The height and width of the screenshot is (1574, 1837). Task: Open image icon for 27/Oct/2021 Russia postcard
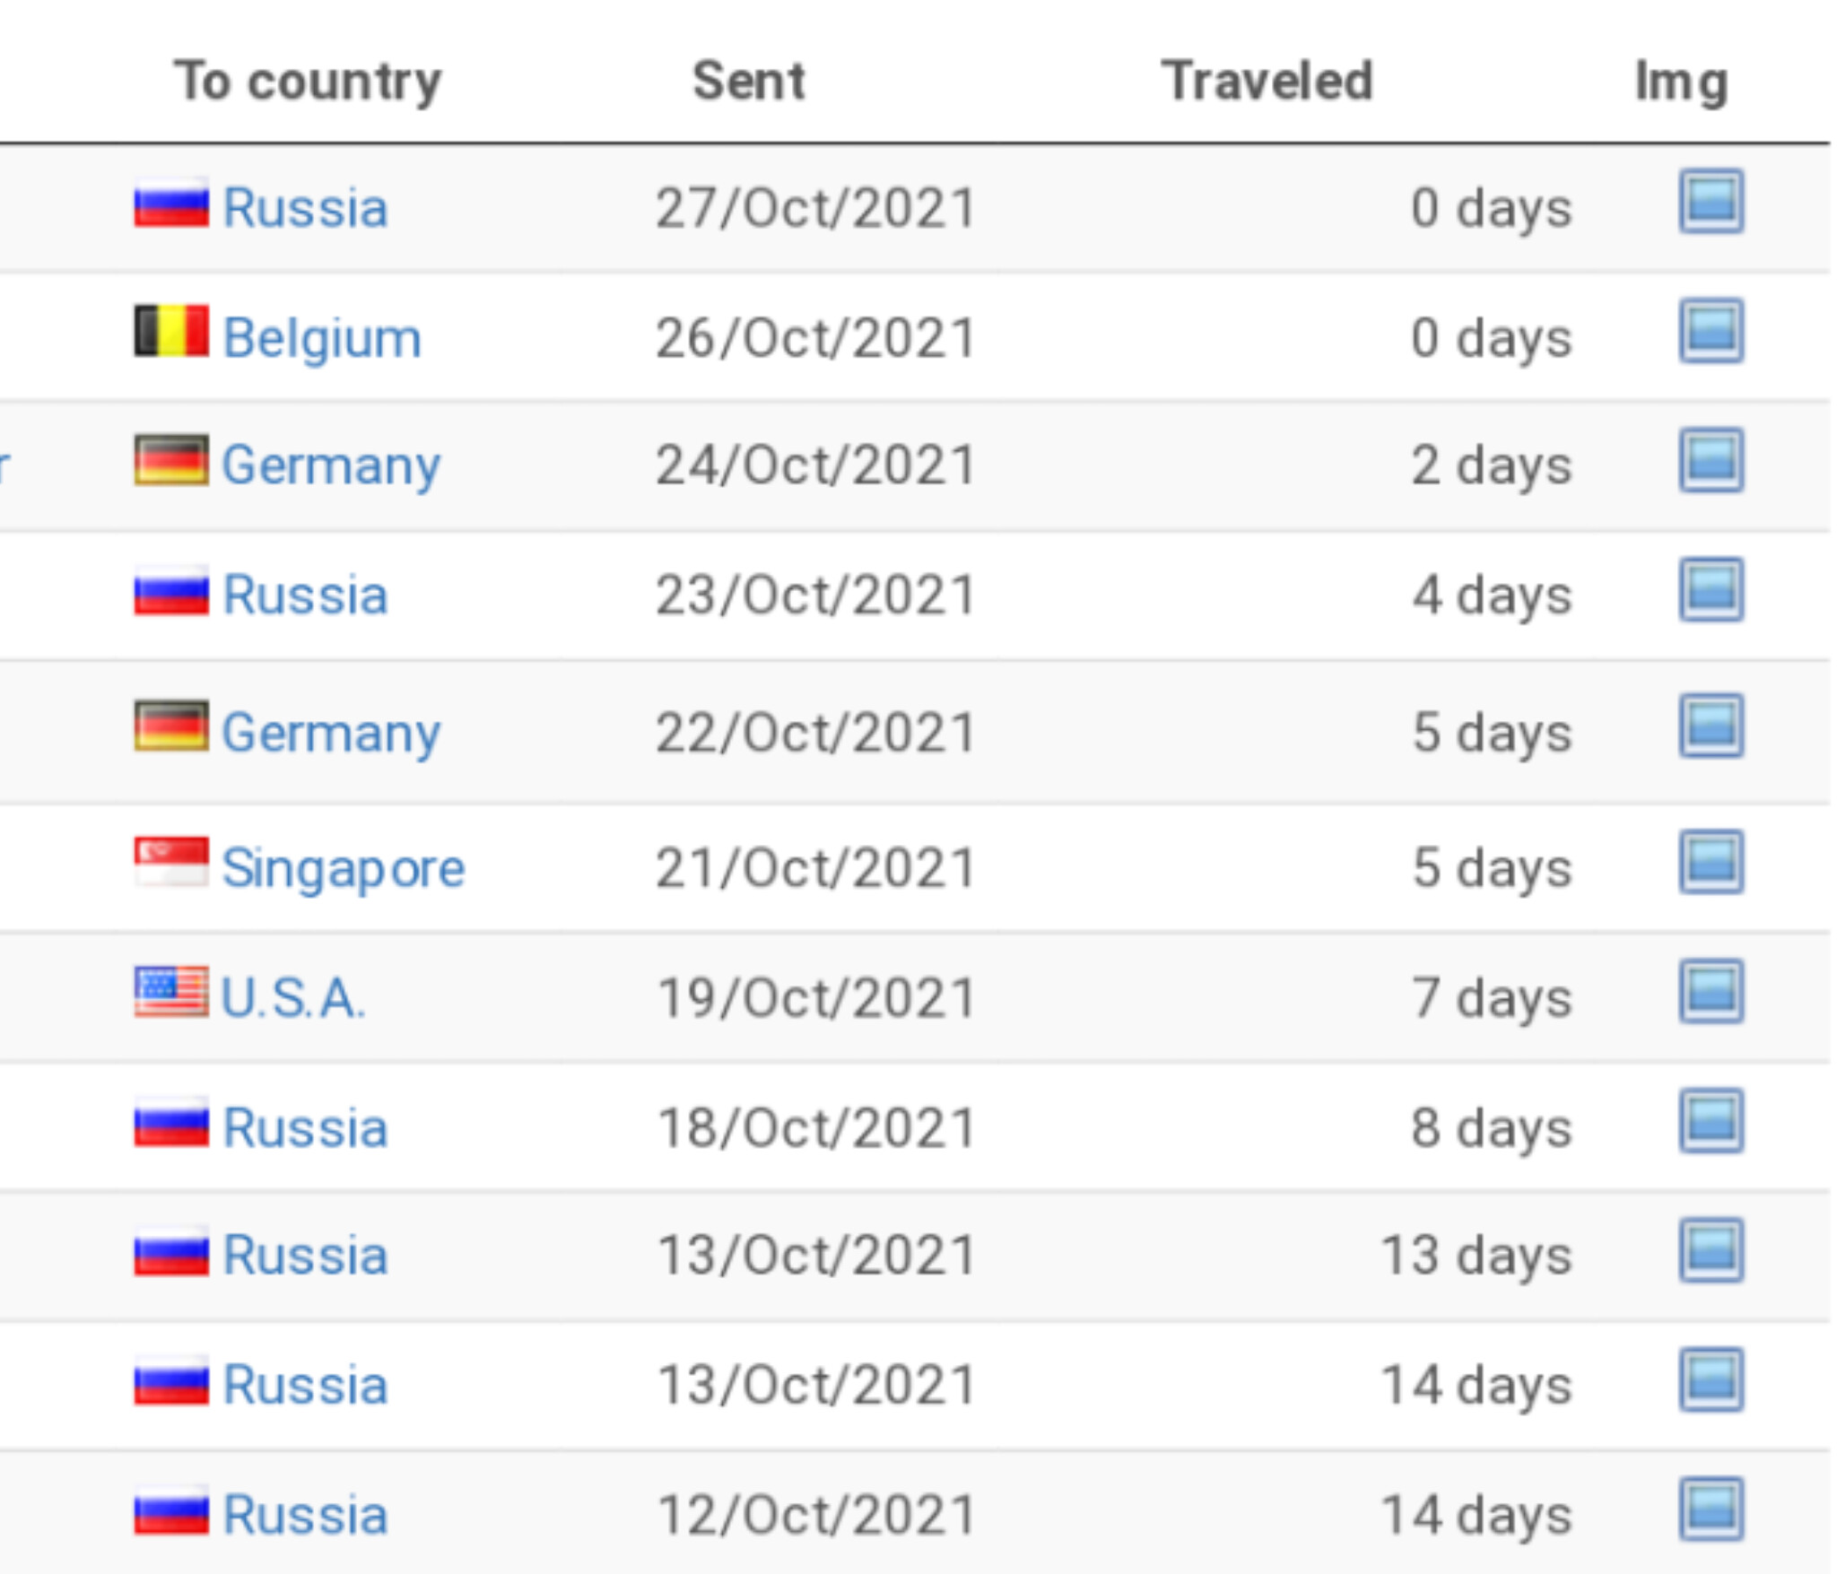(1711, 201)
